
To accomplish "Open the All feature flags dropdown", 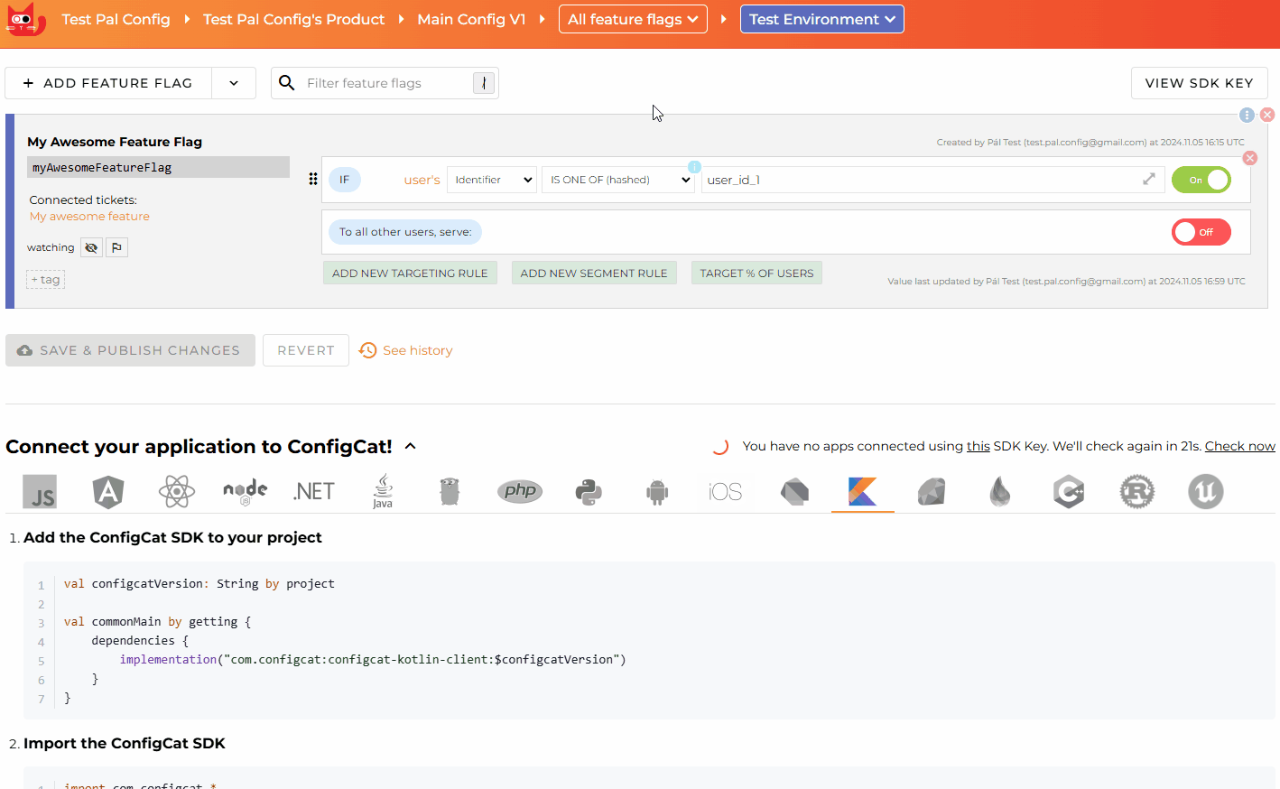I will (633, 18).
